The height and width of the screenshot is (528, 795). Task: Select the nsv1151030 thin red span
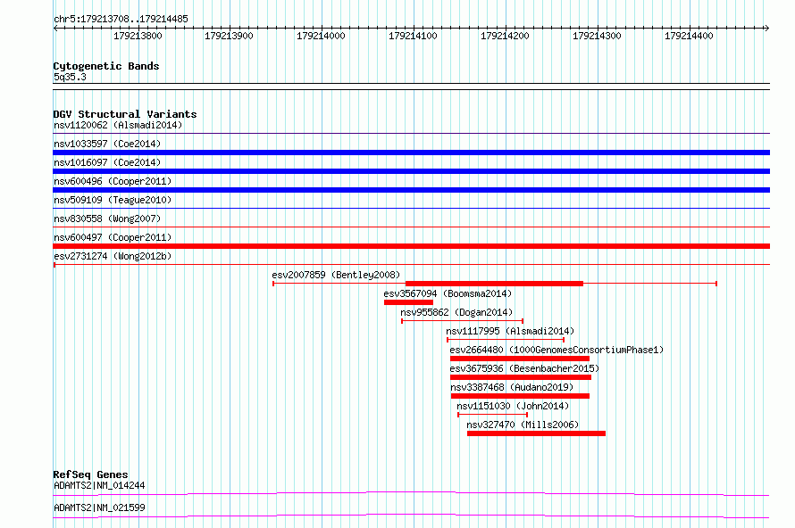(493, 415)
